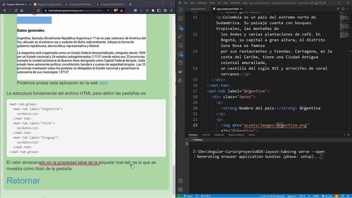Click line number 17 in editor gutter
The height and width of the screenshot is (198, 352).
195,91
